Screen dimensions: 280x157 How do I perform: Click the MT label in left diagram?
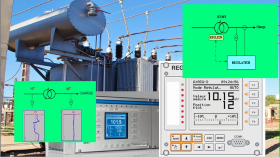(69, 89)
